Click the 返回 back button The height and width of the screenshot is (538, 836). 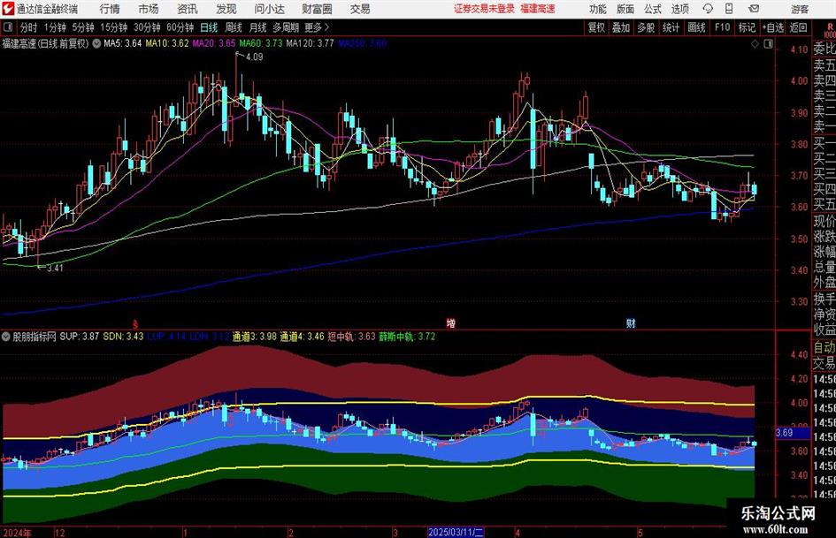coord(798,27)
